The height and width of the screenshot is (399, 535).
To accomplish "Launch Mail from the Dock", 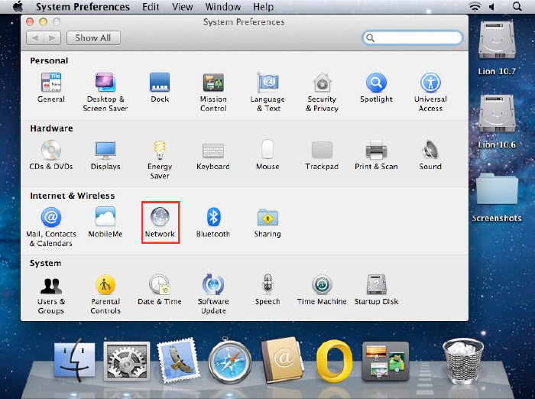I will point(178,360).
